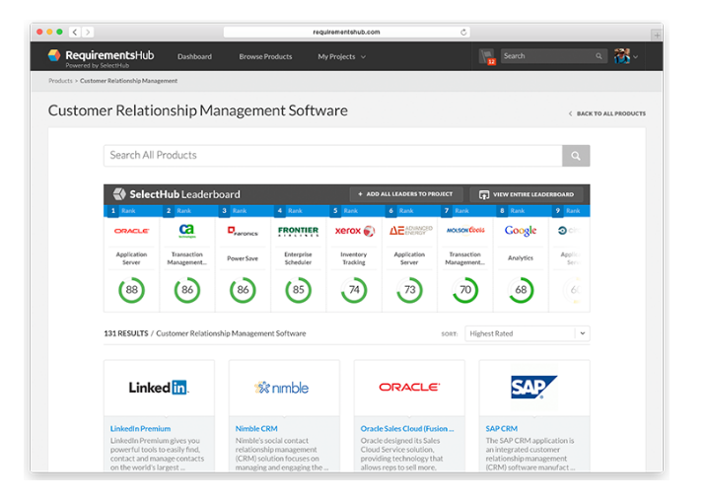Select the Xerox logo in rank 5
Viewport: 707px width, 503px height.
[354, 231]
